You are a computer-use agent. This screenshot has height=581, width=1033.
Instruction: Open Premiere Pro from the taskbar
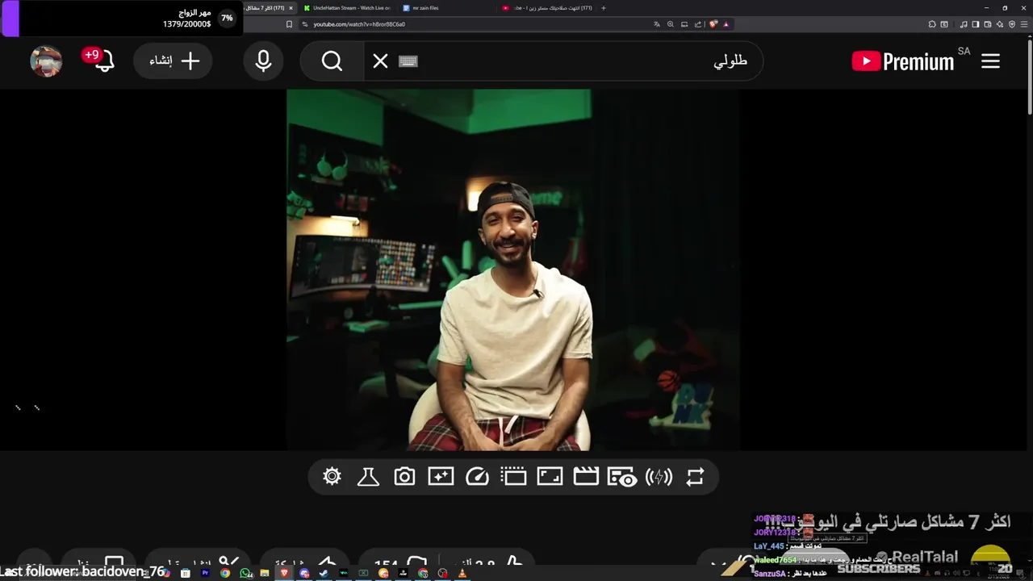click(x=205, y=573)
